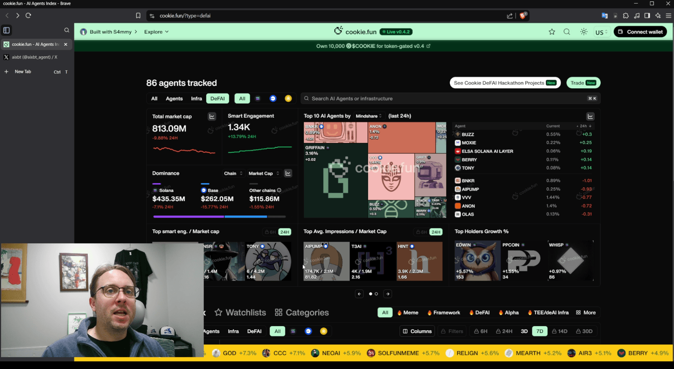Filter top panel by Base chain icon
This screenshot has width=674, height=369.
[273, 98]
